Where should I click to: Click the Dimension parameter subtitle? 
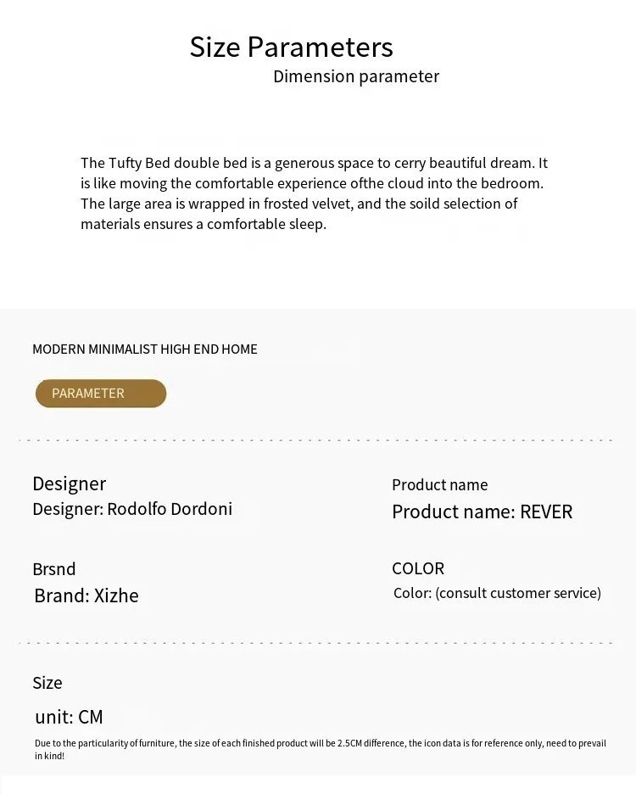[x=356, y=76]
